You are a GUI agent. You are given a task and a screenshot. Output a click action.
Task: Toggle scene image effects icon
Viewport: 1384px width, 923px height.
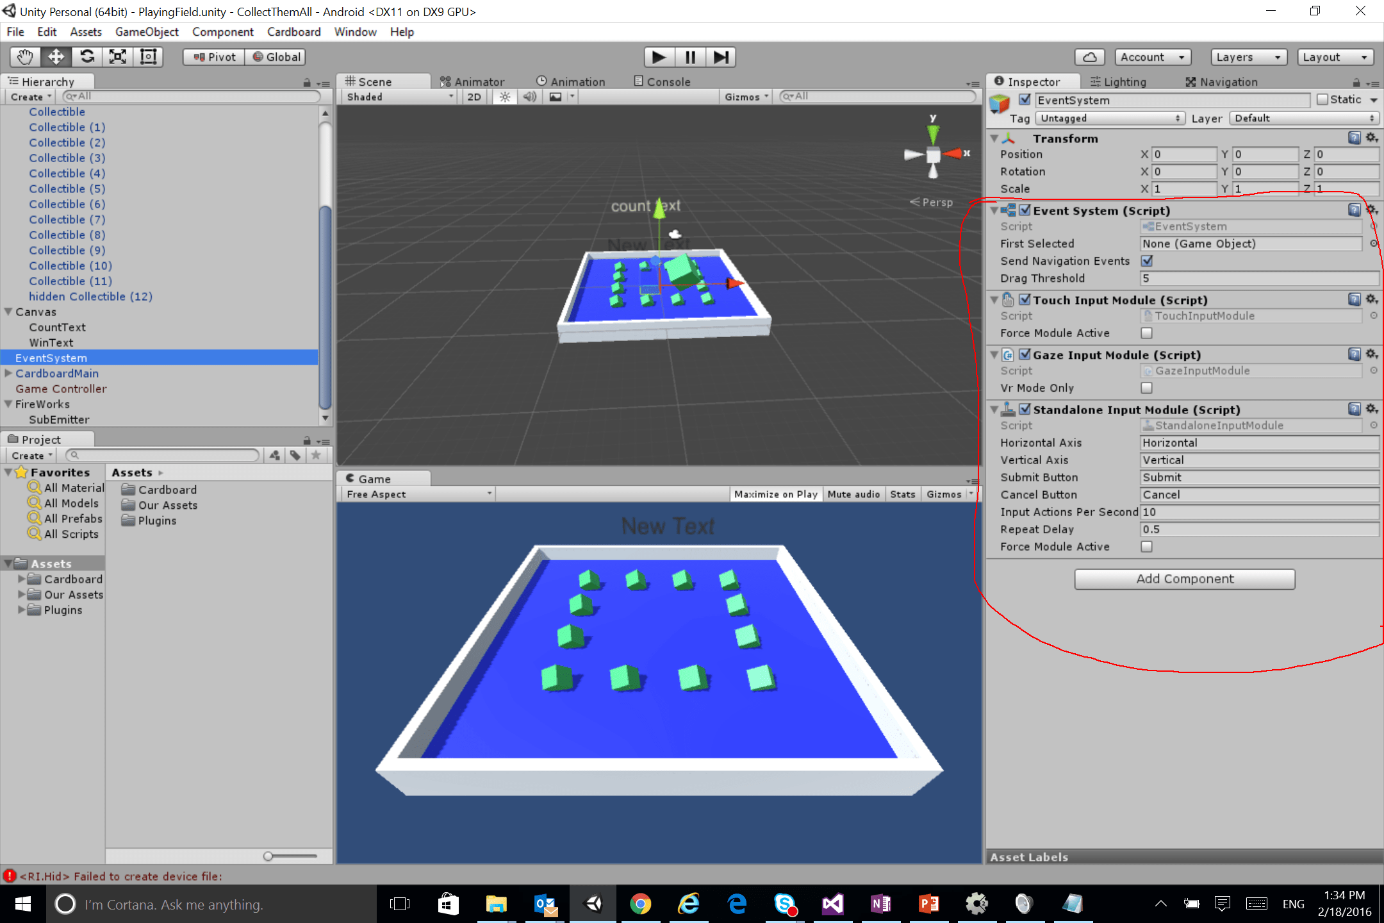[556, 97]
